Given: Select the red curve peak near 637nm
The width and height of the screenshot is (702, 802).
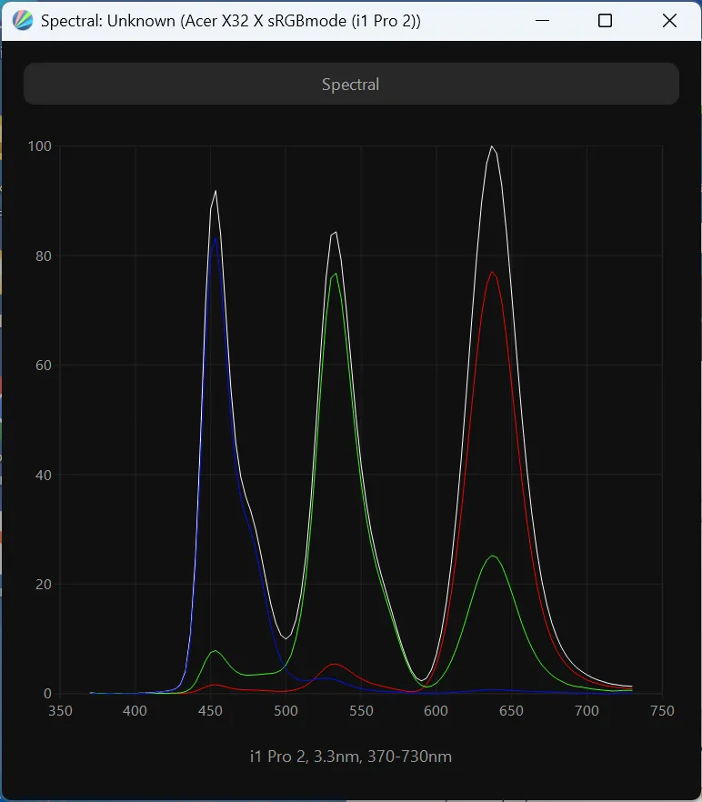Looking at the screenshot, I should pyautogui.click(x=492, y=272).
